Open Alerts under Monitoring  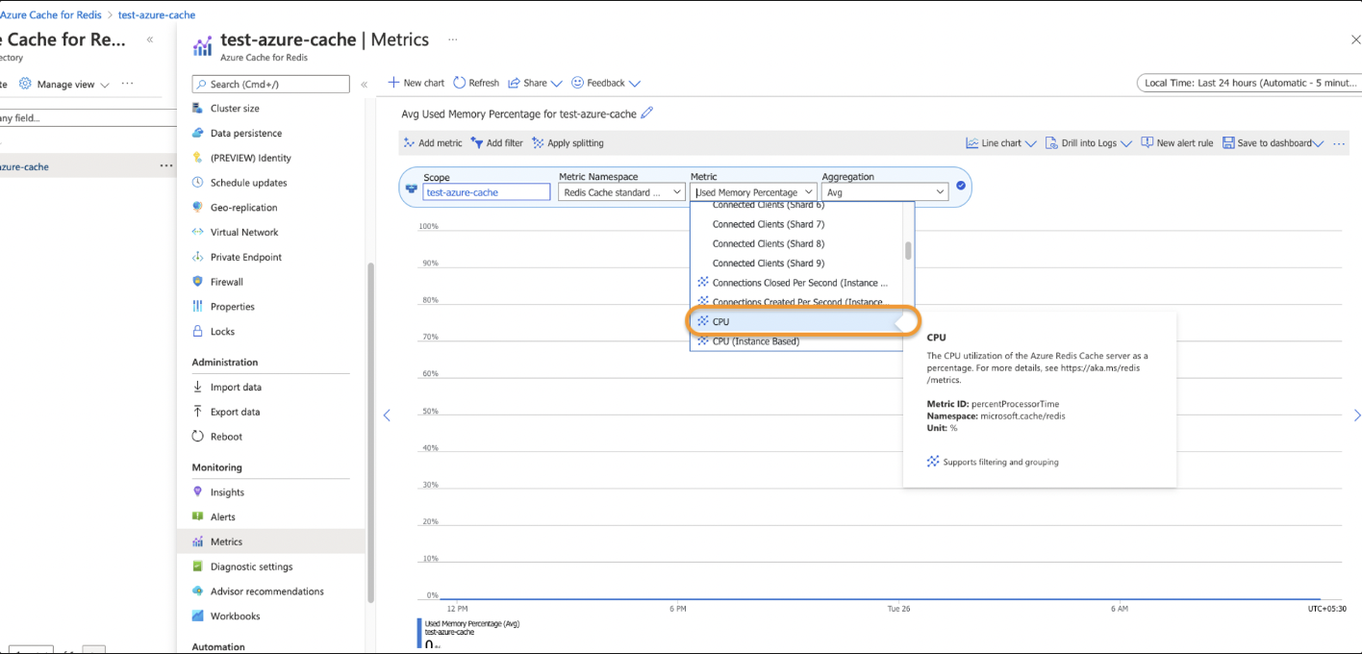[223, 517]
